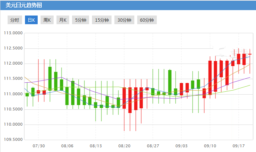Viewport: 256px width, 152px height.
Task: Select the 15分钟 interval tab
Action: click(x=102, y=20)
